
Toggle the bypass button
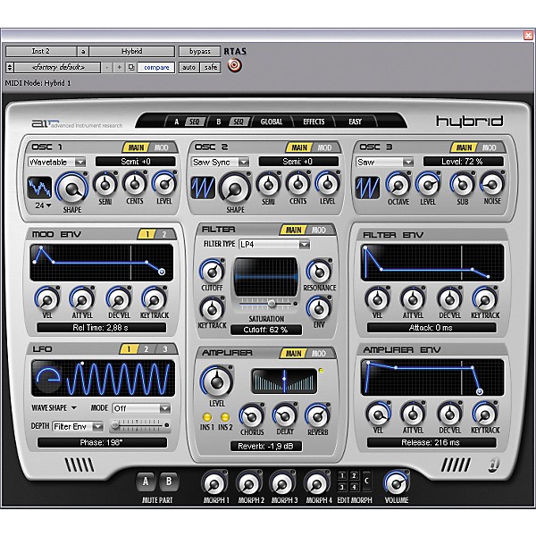pyautogui.click(x=199, y=52)
